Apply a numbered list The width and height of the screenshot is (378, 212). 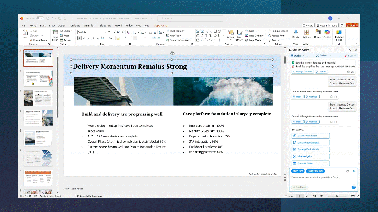tap(142, 32)
